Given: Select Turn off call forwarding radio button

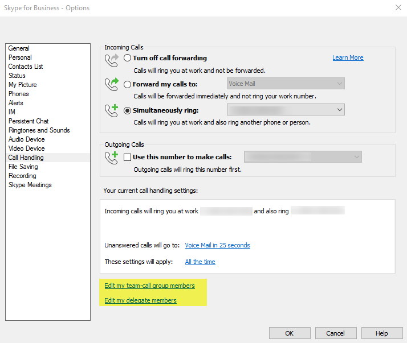Looking at the screenshot, I should pos(127,58).
